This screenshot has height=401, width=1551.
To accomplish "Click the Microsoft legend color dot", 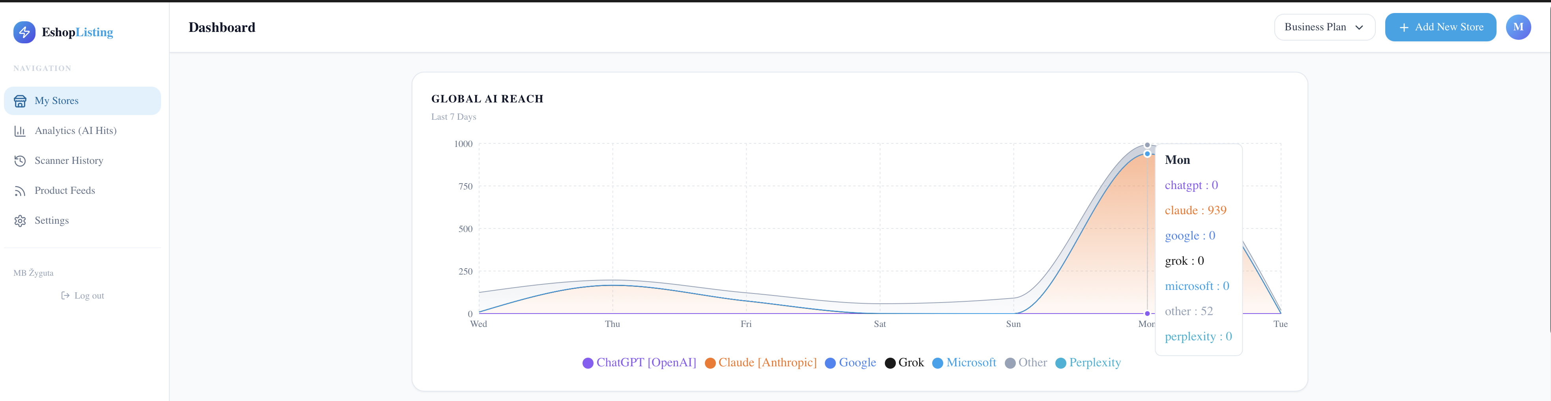I will pyautogui.click(x=937, y=363).
